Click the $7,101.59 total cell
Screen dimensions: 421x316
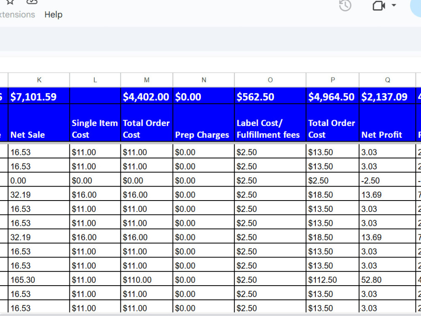pos(39,97)
